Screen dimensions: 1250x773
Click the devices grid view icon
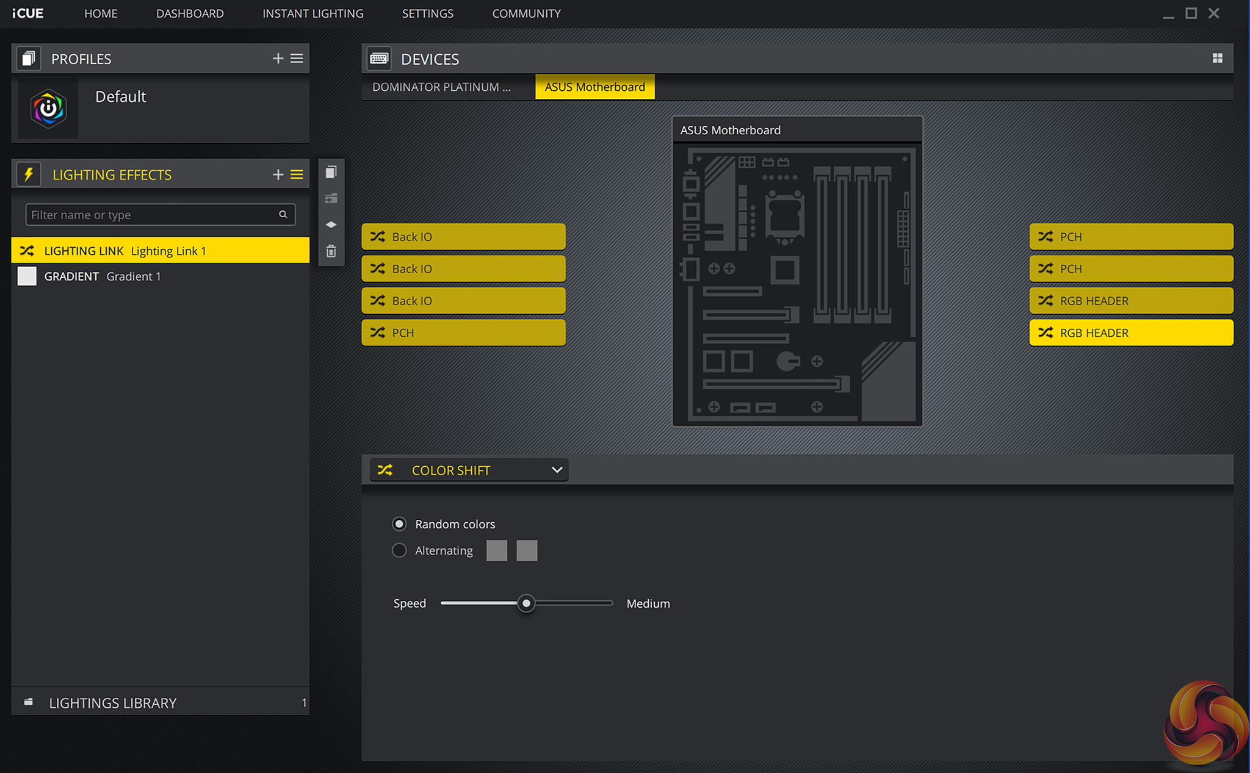tap(1217, 59)
